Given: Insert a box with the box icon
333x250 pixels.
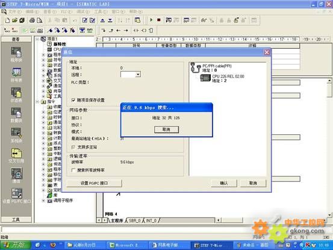Looking at the screenshot, I should click(151, 31).
